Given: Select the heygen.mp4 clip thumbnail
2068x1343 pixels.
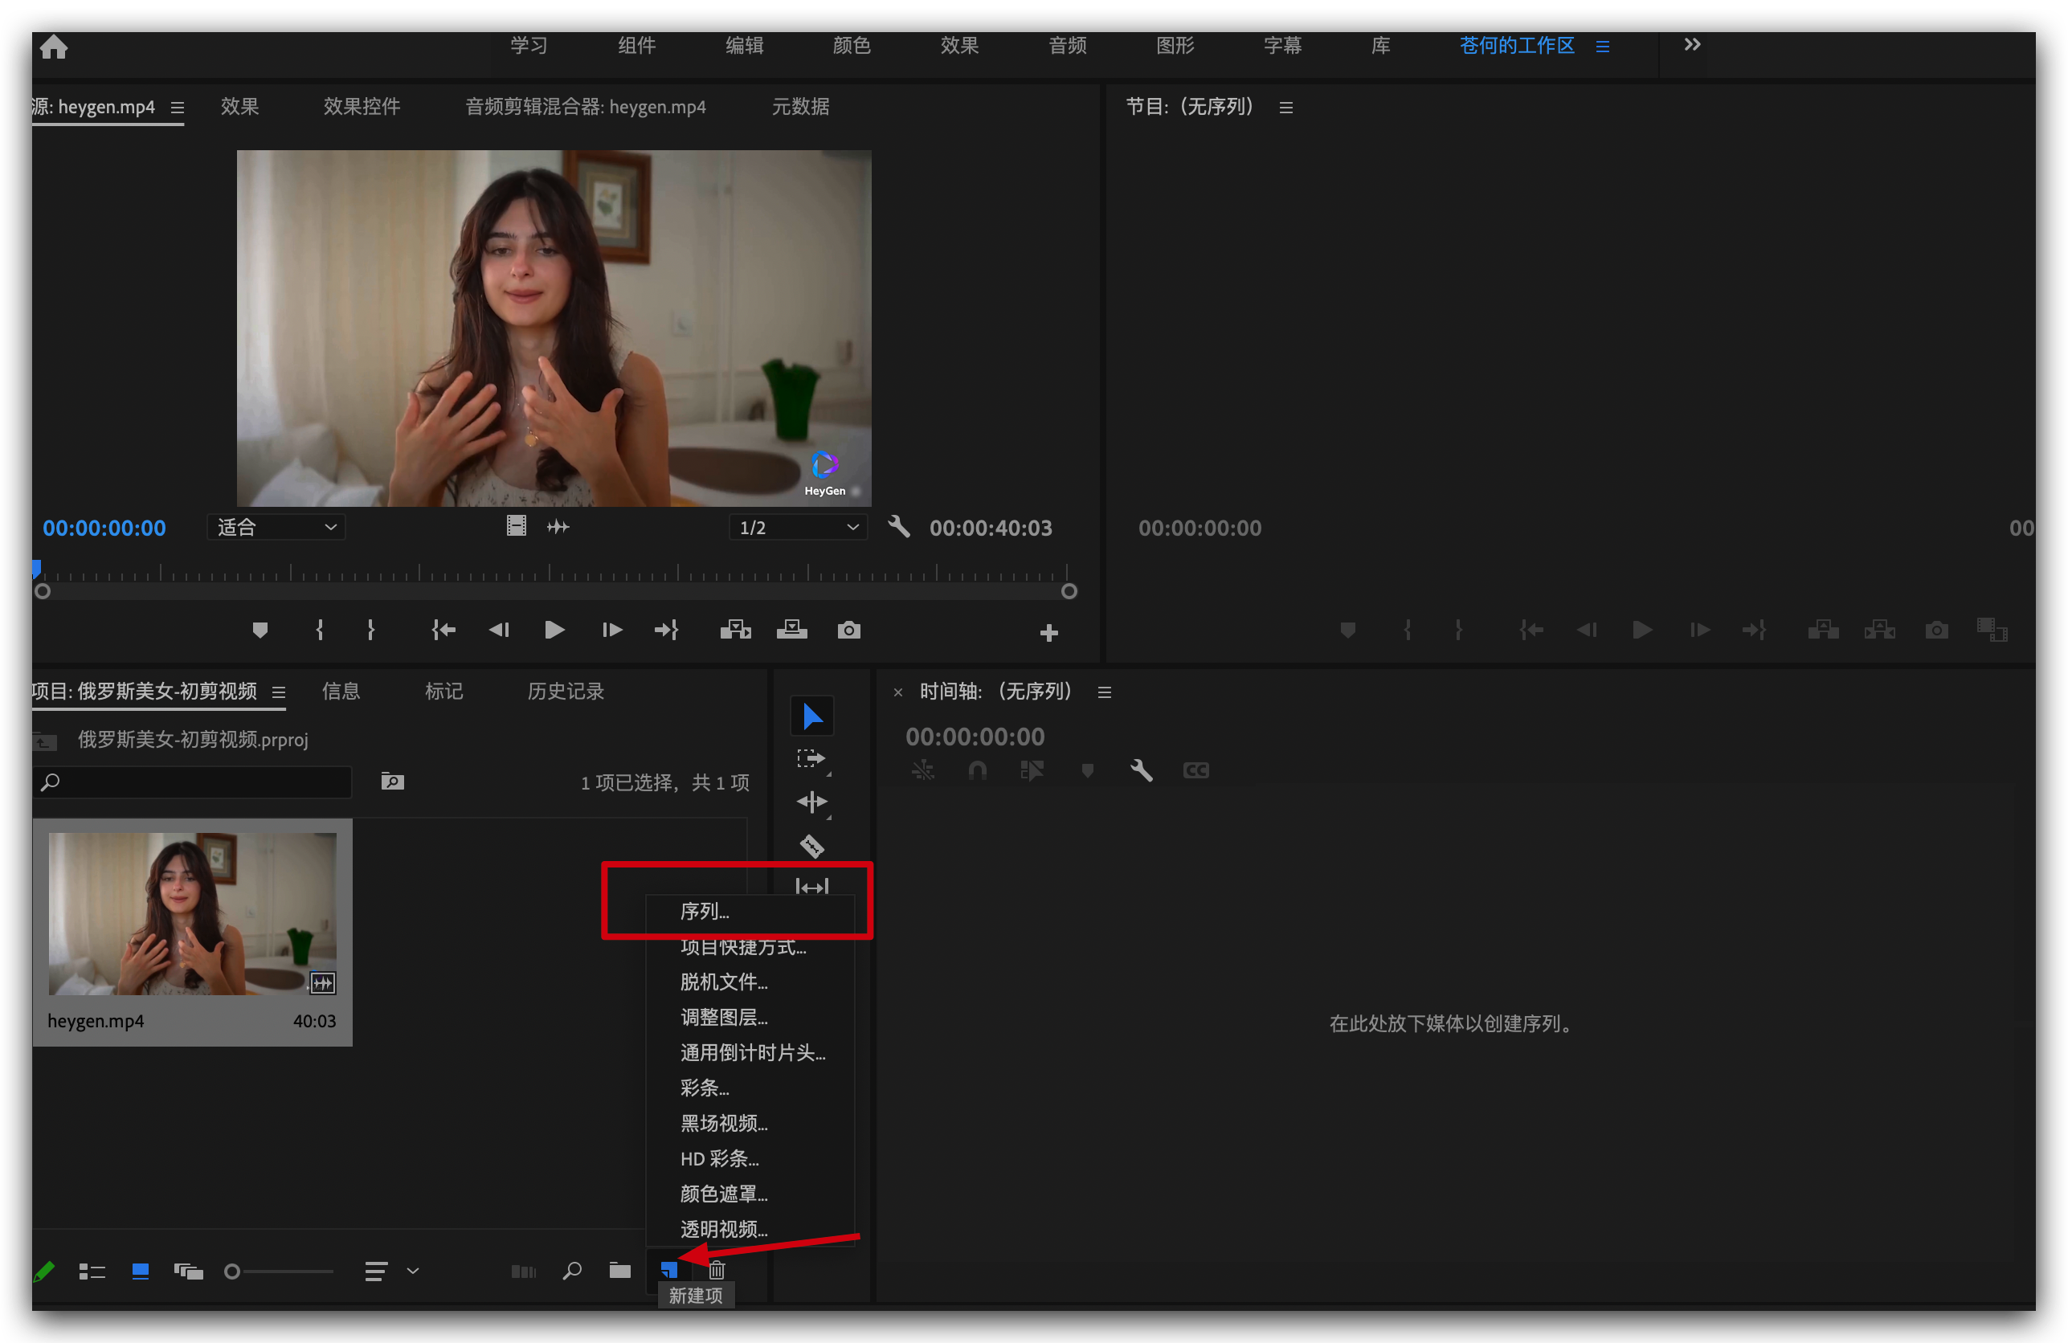Looking at the screenshot, I should pyautogui.click(x=192, y=914).
